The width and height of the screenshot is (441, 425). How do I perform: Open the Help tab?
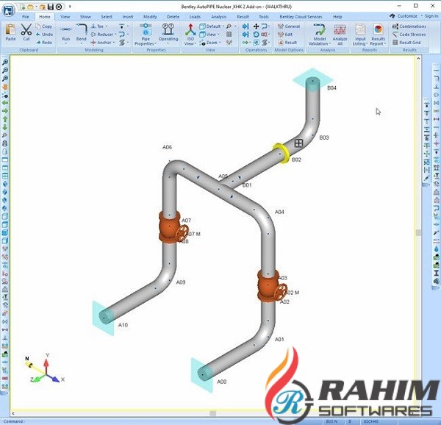click(x=337, y=17)
